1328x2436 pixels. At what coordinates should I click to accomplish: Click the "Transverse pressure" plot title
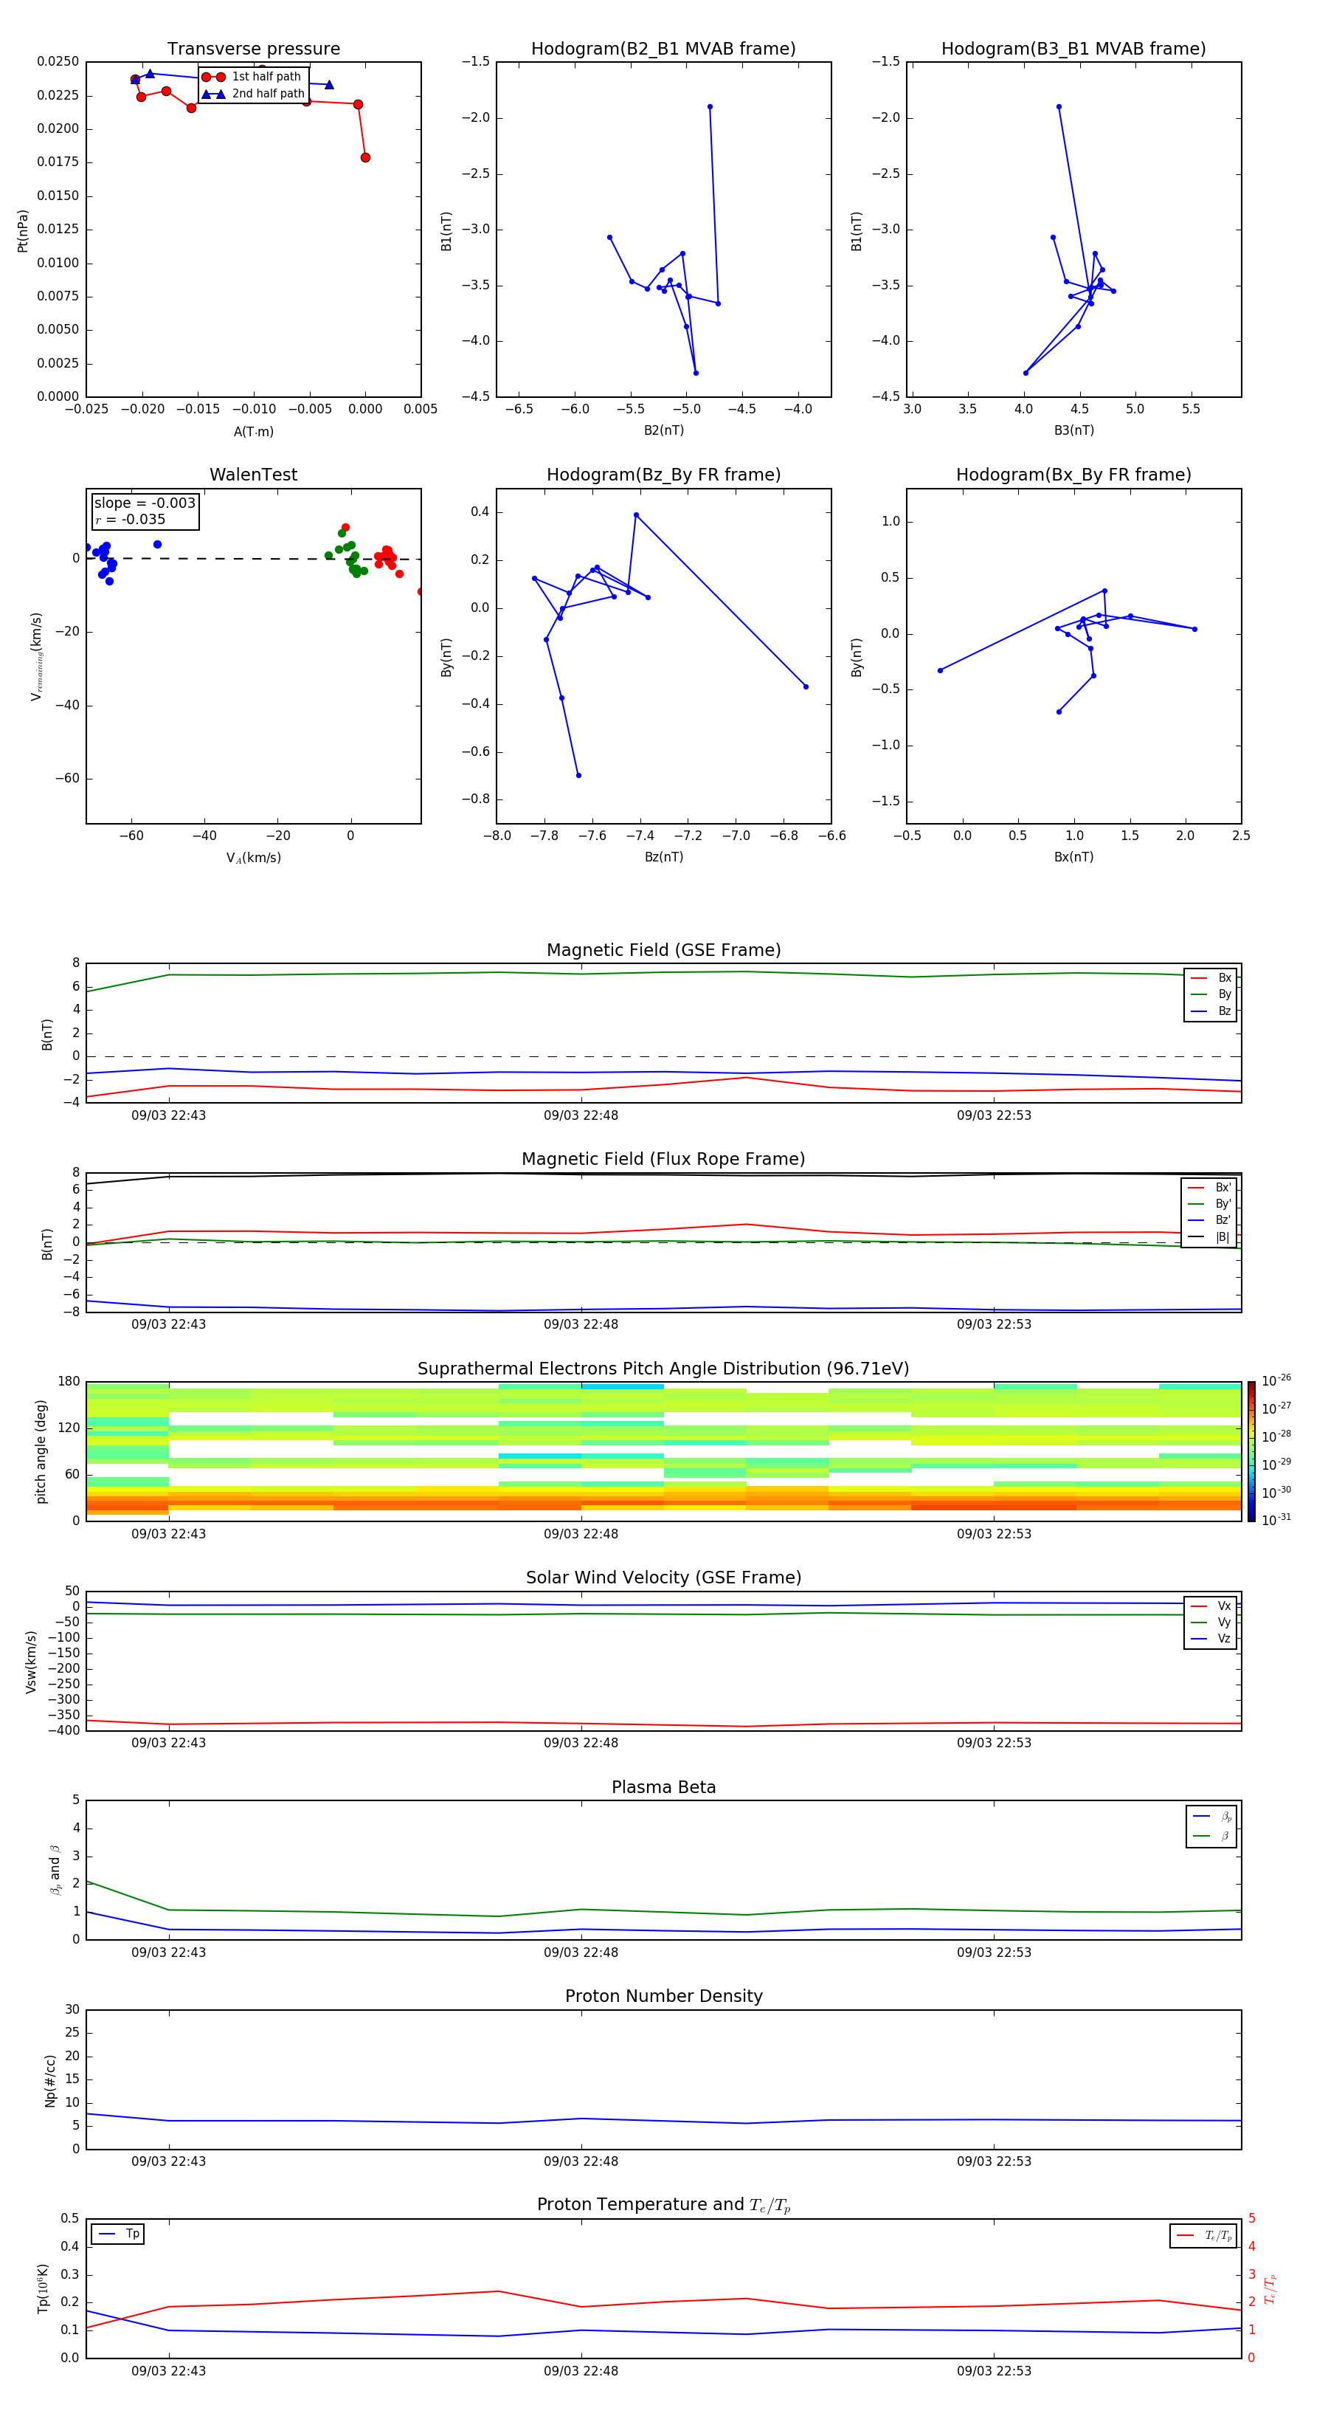[x=253, y=48]
